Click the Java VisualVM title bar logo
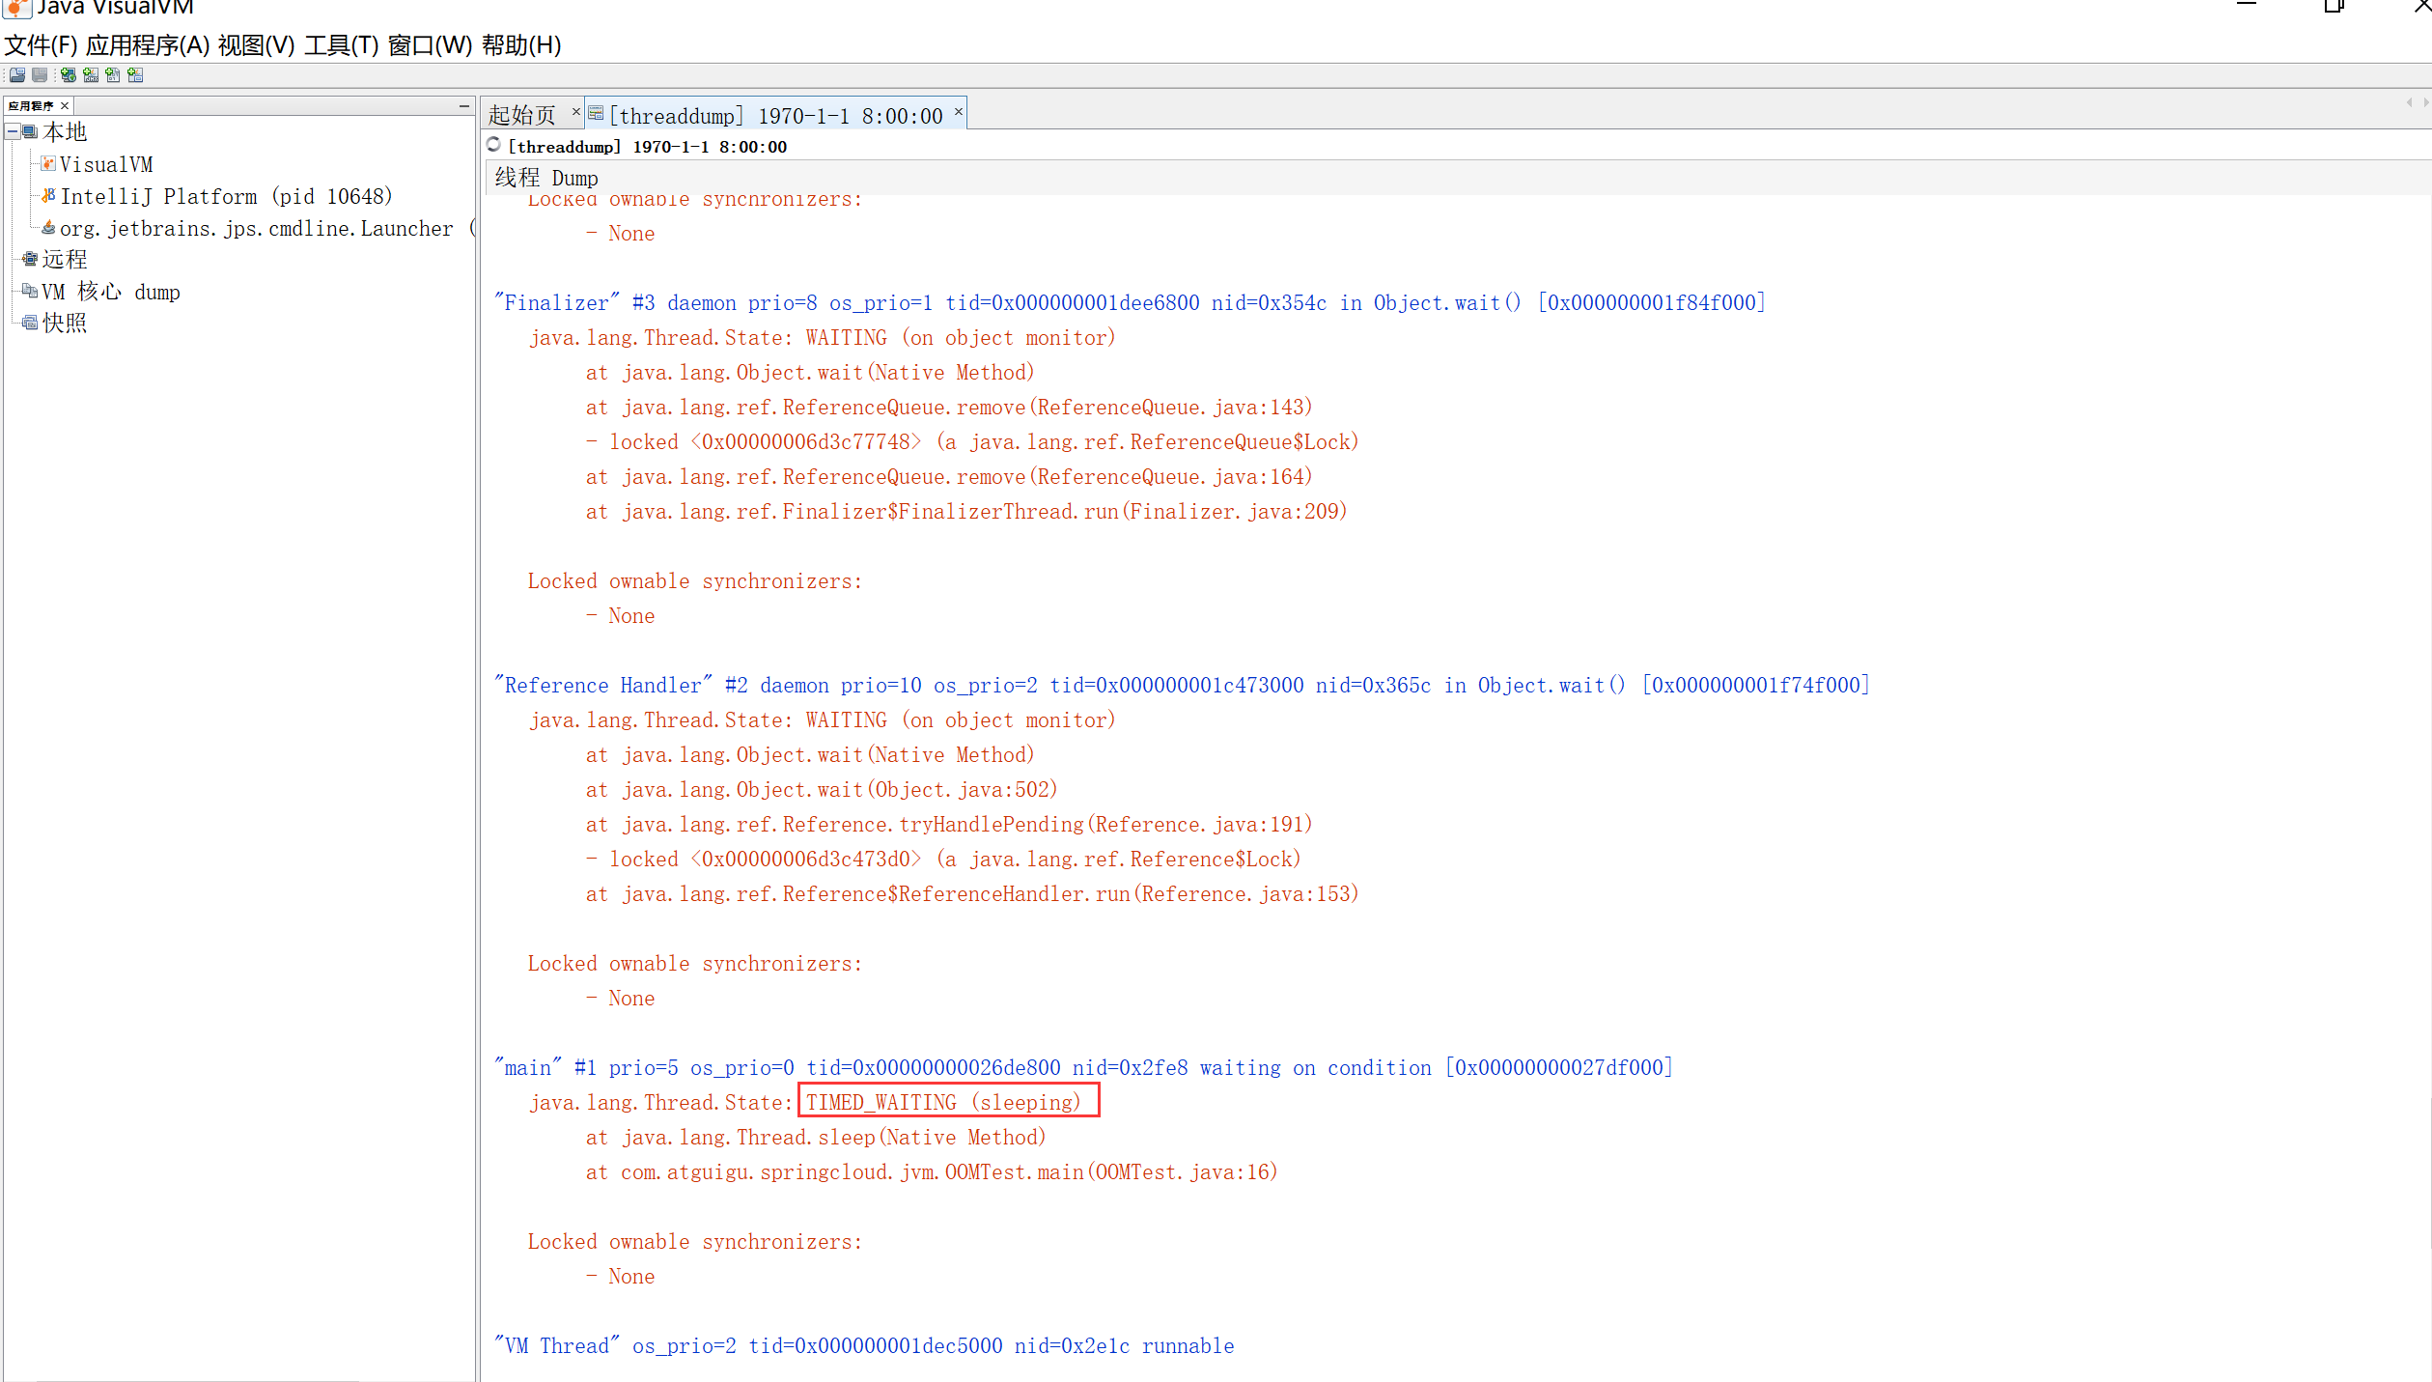The height and width of the screenshot is (1382, 2432). coord(17,8)
